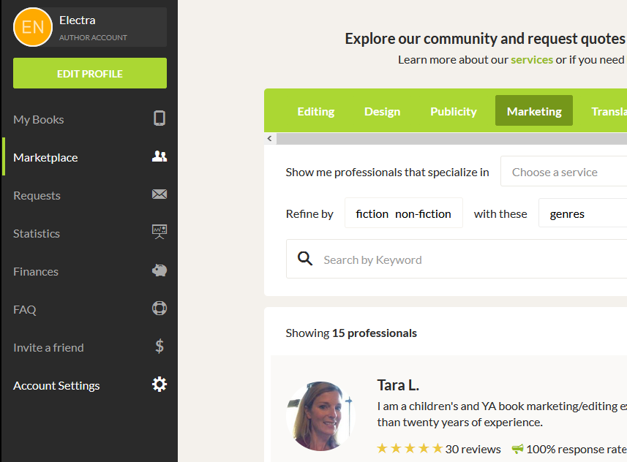Image resolution: width=627 pixels, height=462 pixels.
Task: Click the Invite a friend dollar icon
Action: pos(159,346)
